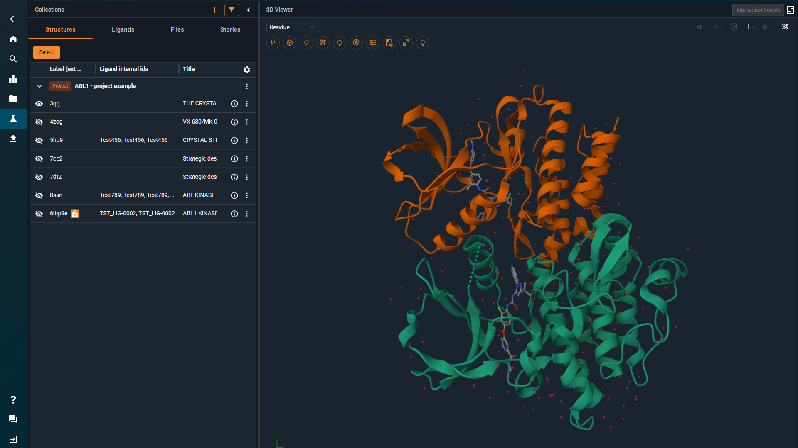Open the Residue dropdown
The image size is (798, 448).
(x=292, y=27)
